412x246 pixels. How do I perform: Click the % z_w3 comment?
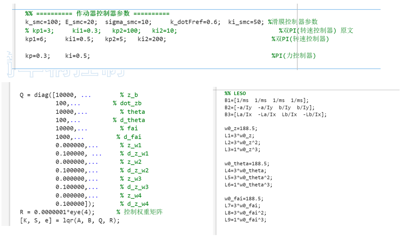coord(131,179)
